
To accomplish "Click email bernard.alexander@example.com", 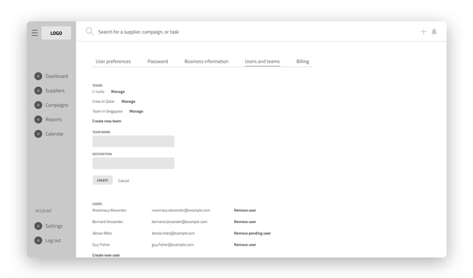I will (179, 222).
